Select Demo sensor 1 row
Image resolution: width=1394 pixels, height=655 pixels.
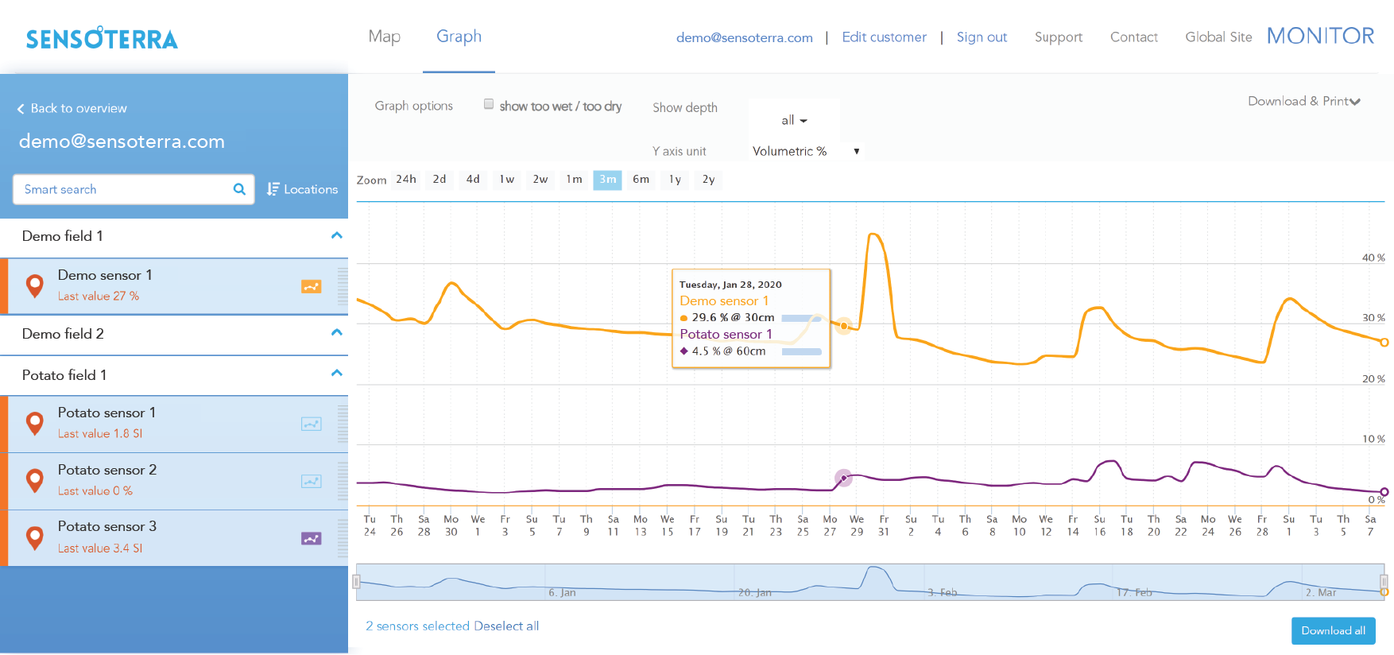pos(174,286)
